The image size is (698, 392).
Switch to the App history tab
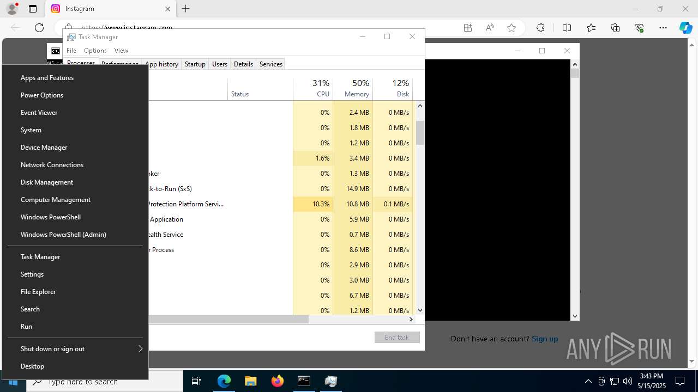point(162,64)
